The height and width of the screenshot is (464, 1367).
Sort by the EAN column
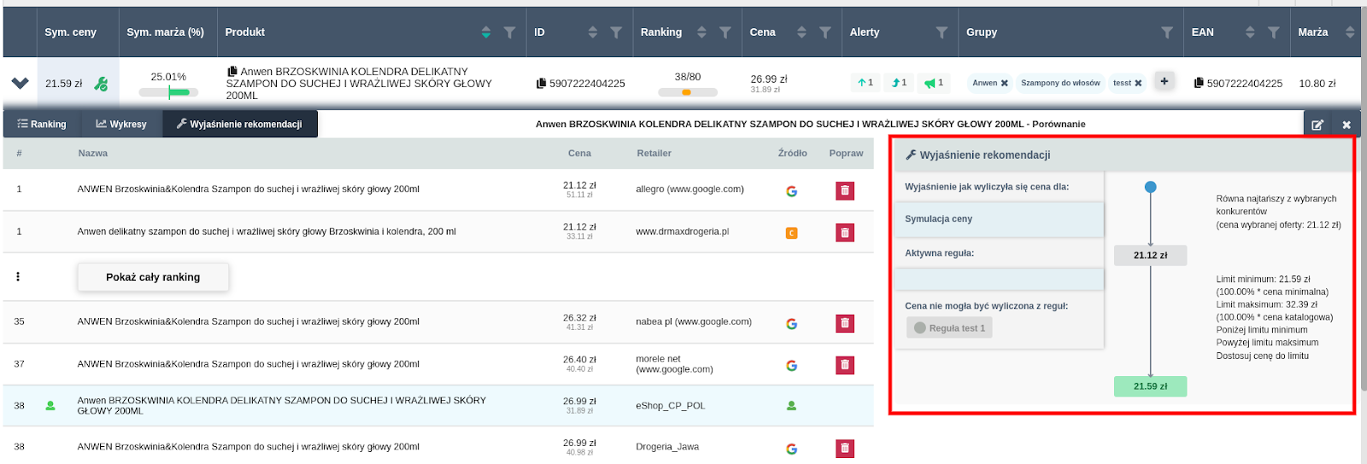(1250, 32)
